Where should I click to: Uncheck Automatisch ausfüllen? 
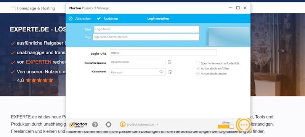pos(197,68)
